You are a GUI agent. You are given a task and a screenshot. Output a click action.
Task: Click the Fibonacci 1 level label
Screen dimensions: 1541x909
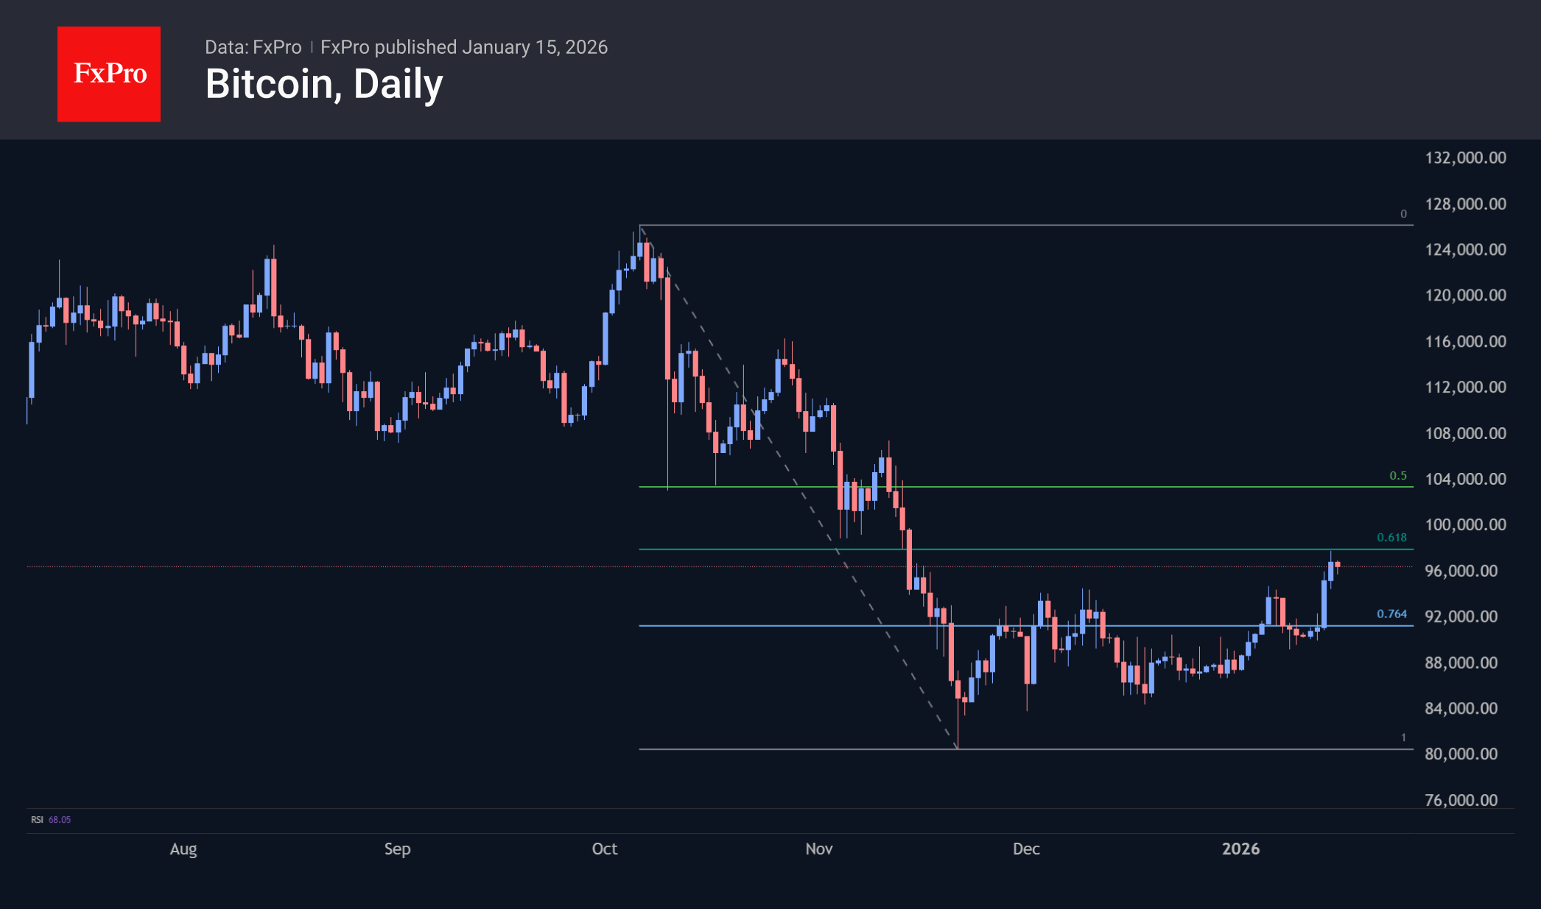[1403, 737]
